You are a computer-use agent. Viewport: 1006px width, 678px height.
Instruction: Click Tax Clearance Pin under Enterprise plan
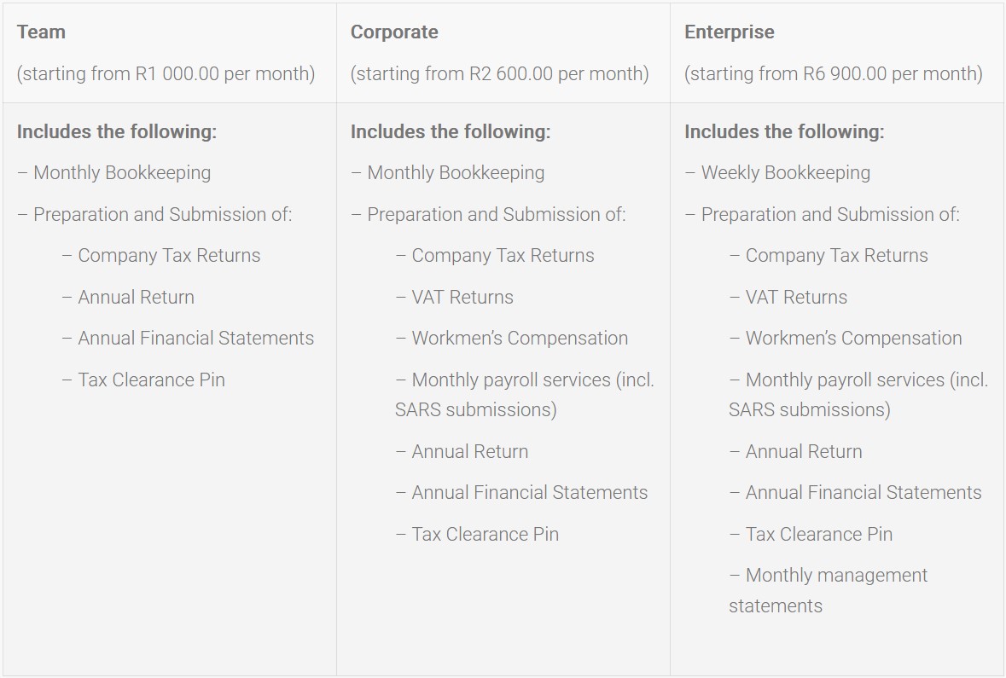[x=818, y=535]
